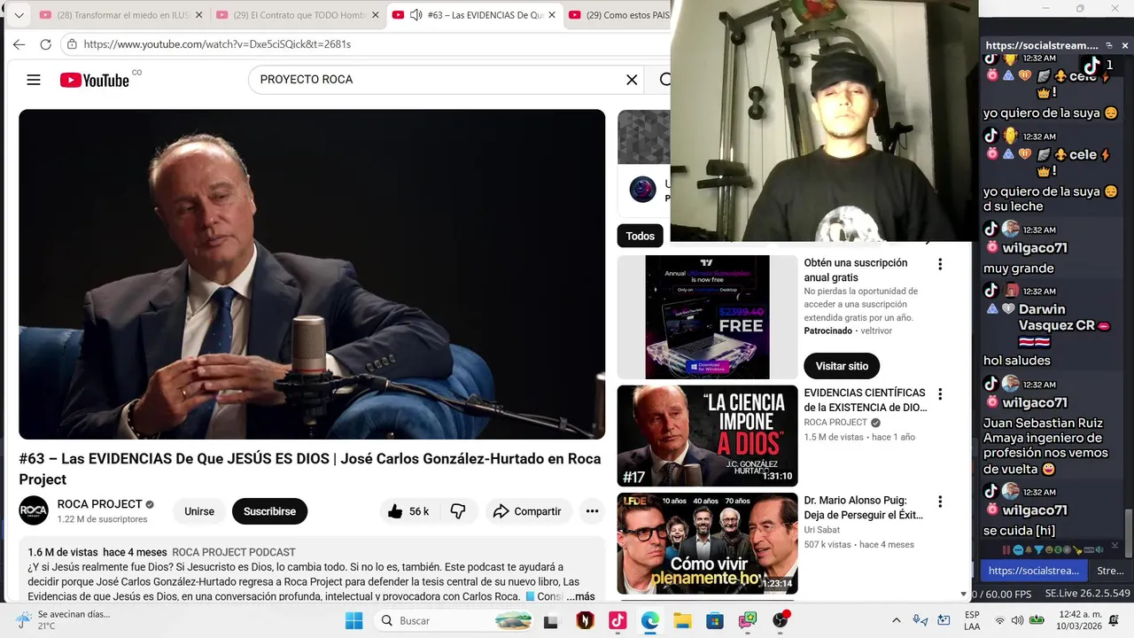
Task: Click the Unirse channel membership button
Action: point(199,511)
